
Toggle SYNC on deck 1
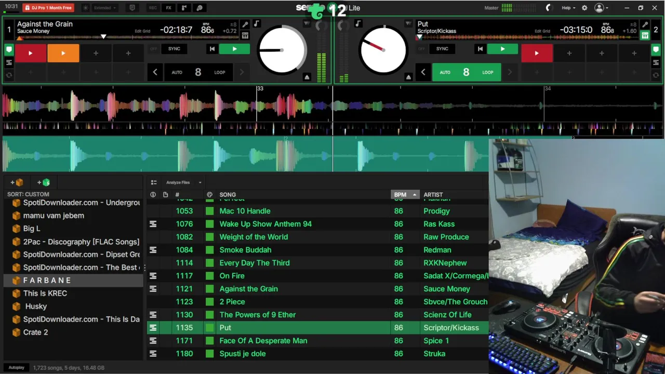point(174,49)
